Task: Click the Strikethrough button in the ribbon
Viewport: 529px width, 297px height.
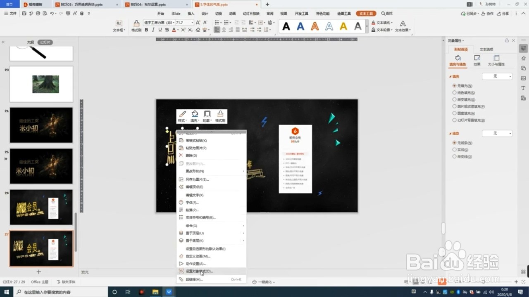Action: pyautogui.click(x=167, y=30)
